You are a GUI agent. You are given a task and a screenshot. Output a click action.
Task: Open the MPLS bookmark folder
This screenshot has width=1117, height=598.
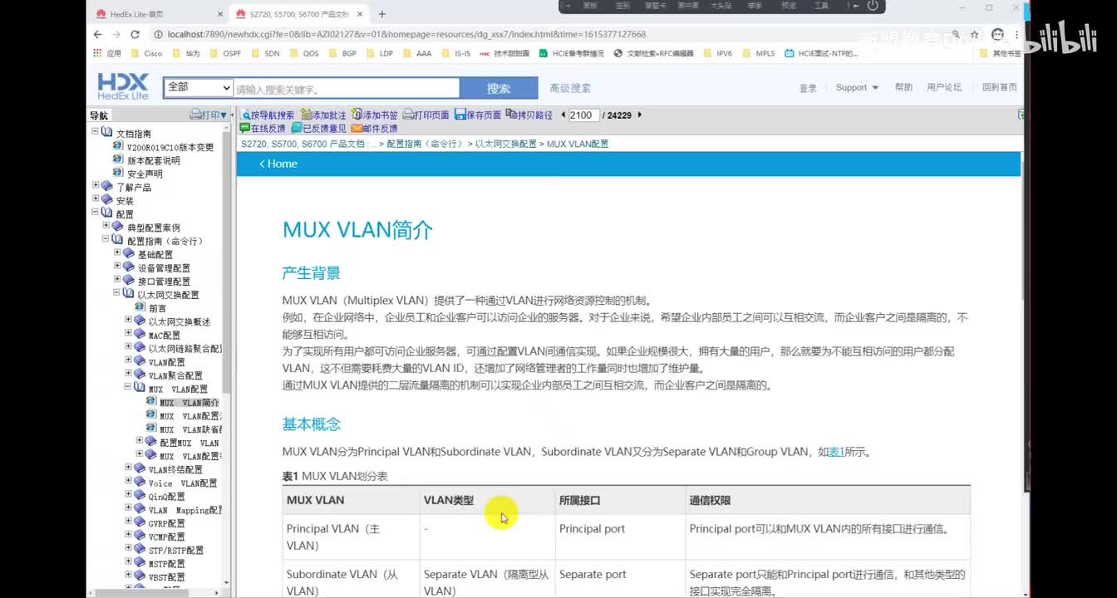pyautogui.click(x=757, y=53)
